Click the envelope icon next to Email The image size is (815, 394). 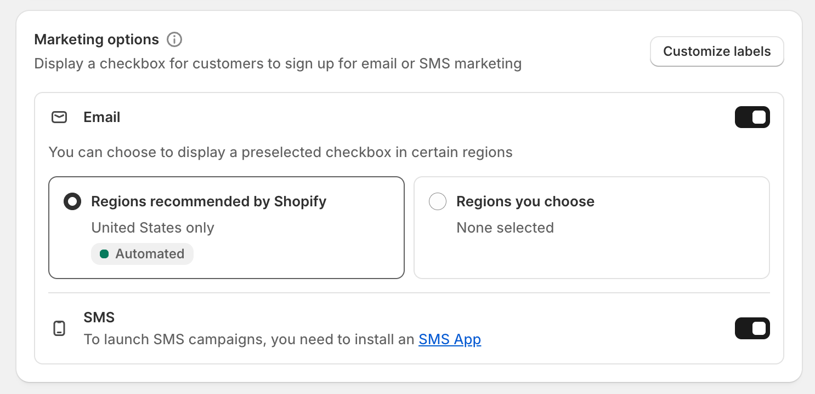pyautogui.click(x=59, y=117)
